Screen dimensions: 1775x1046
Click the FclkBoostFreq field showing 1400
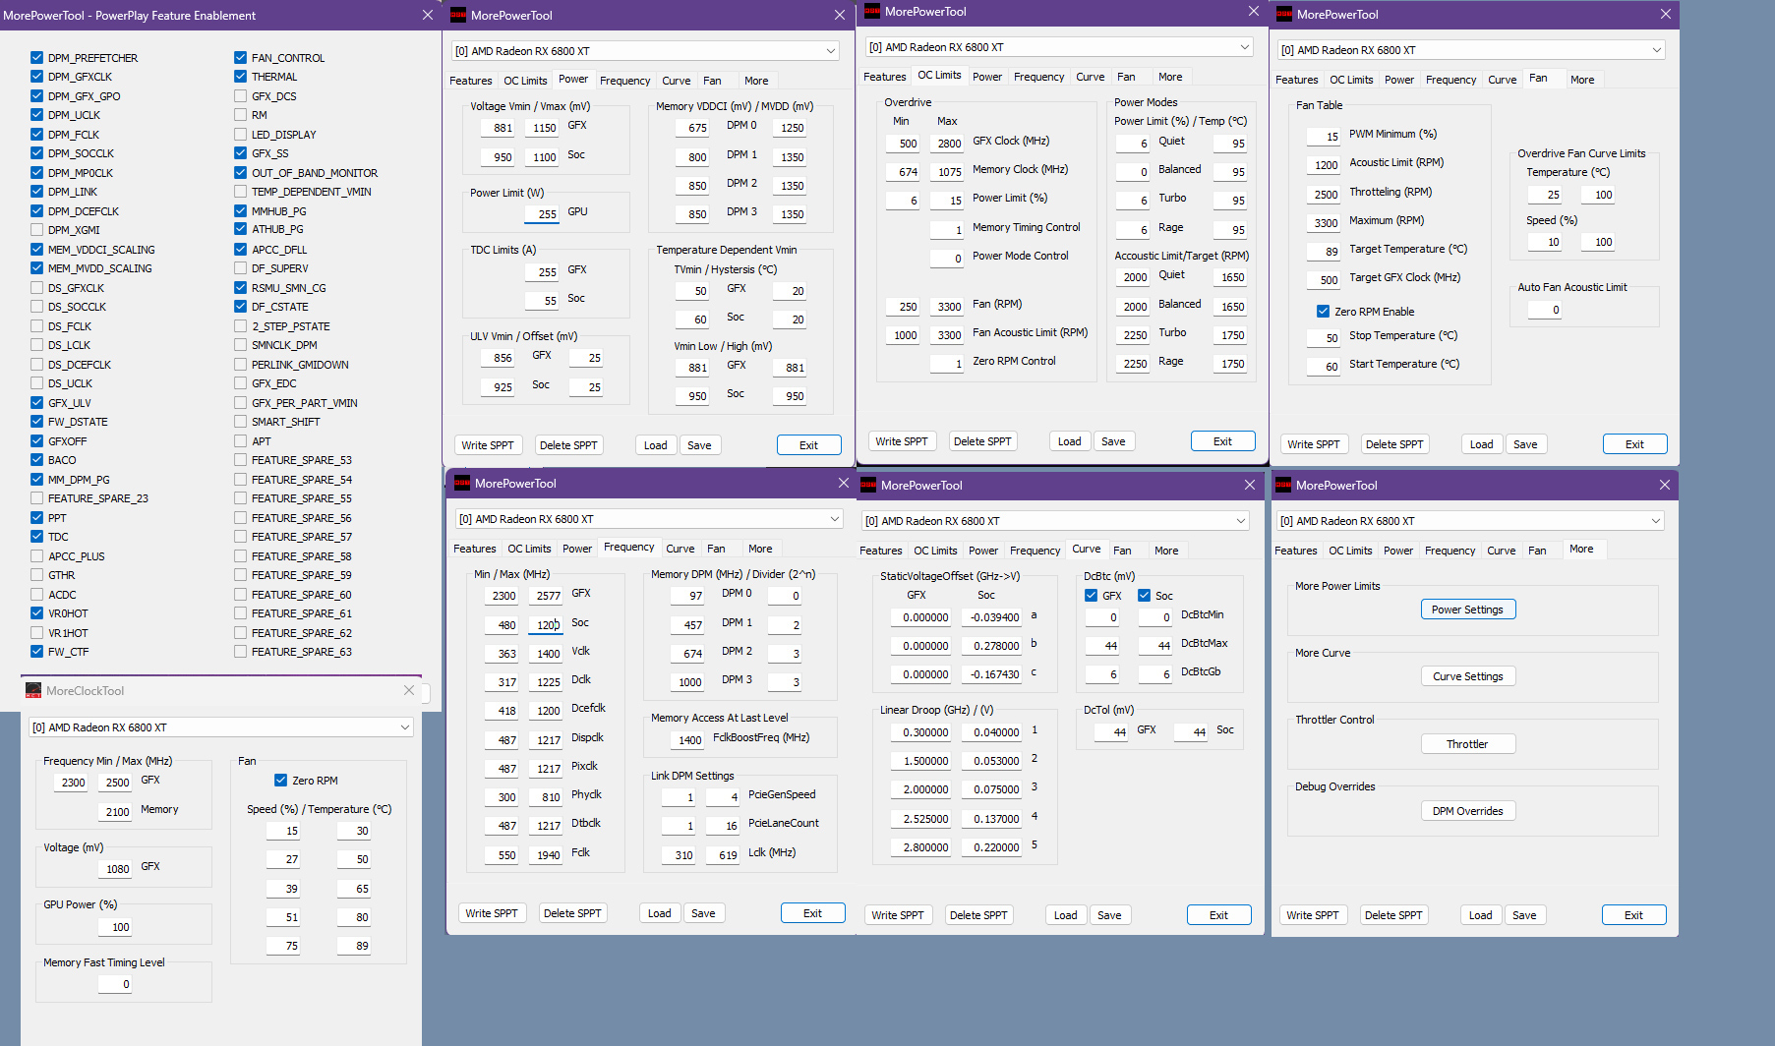click(687, 740)
